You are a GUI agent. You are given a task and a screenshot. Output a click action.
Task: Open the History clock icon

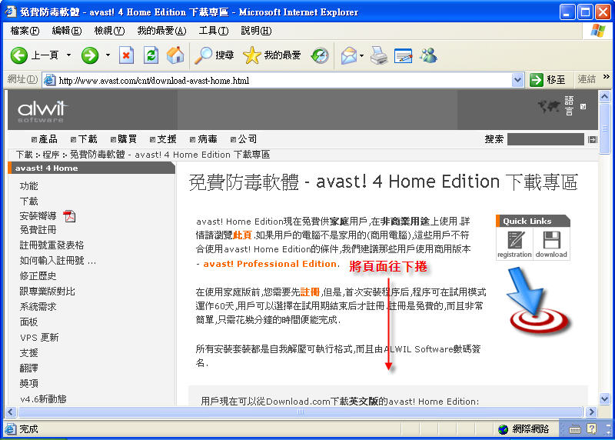pos(320,55)
